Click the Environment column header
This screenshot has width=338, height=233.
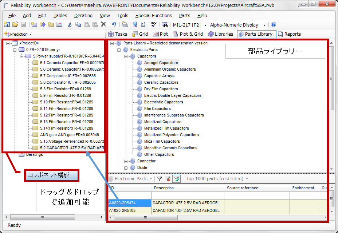click(304, 188)
